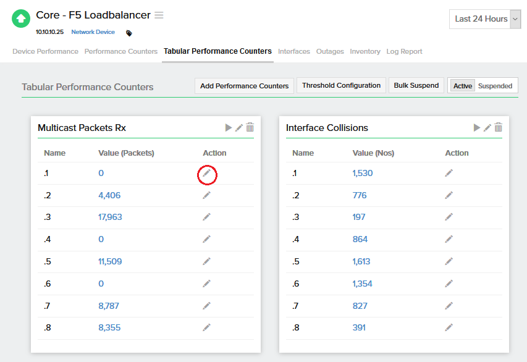Edit row .6 in Multicast Packets Rx
The image size is (527, 362).
click(207, 284)
